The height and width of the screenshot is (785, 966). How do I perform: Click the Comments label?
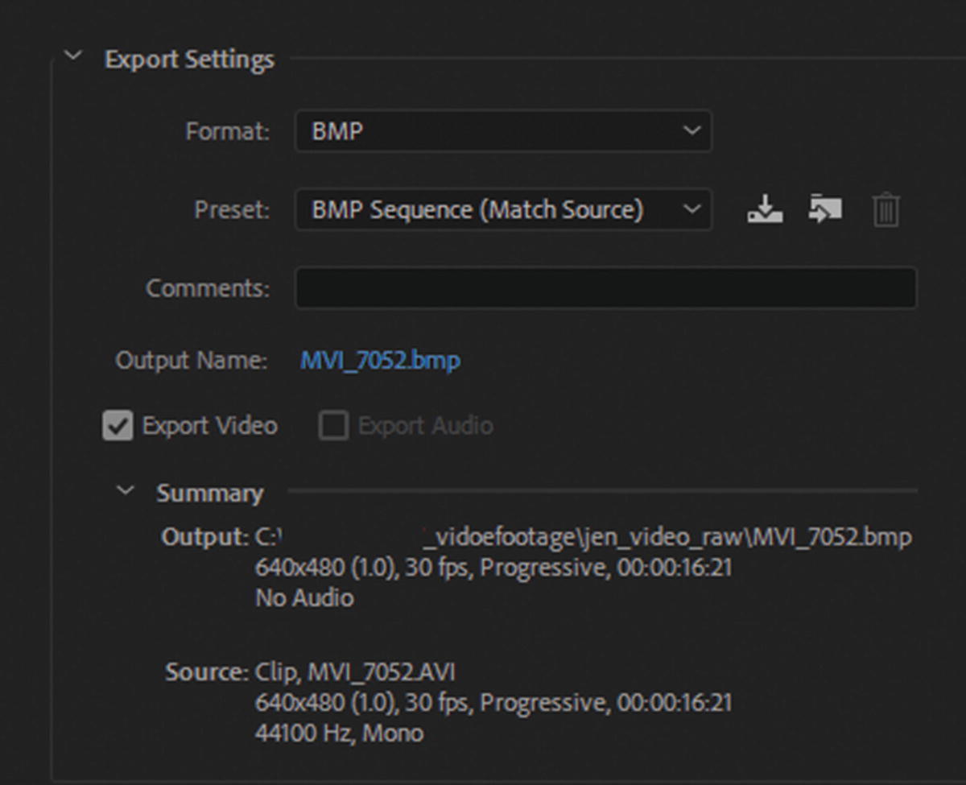pos(208,288)
